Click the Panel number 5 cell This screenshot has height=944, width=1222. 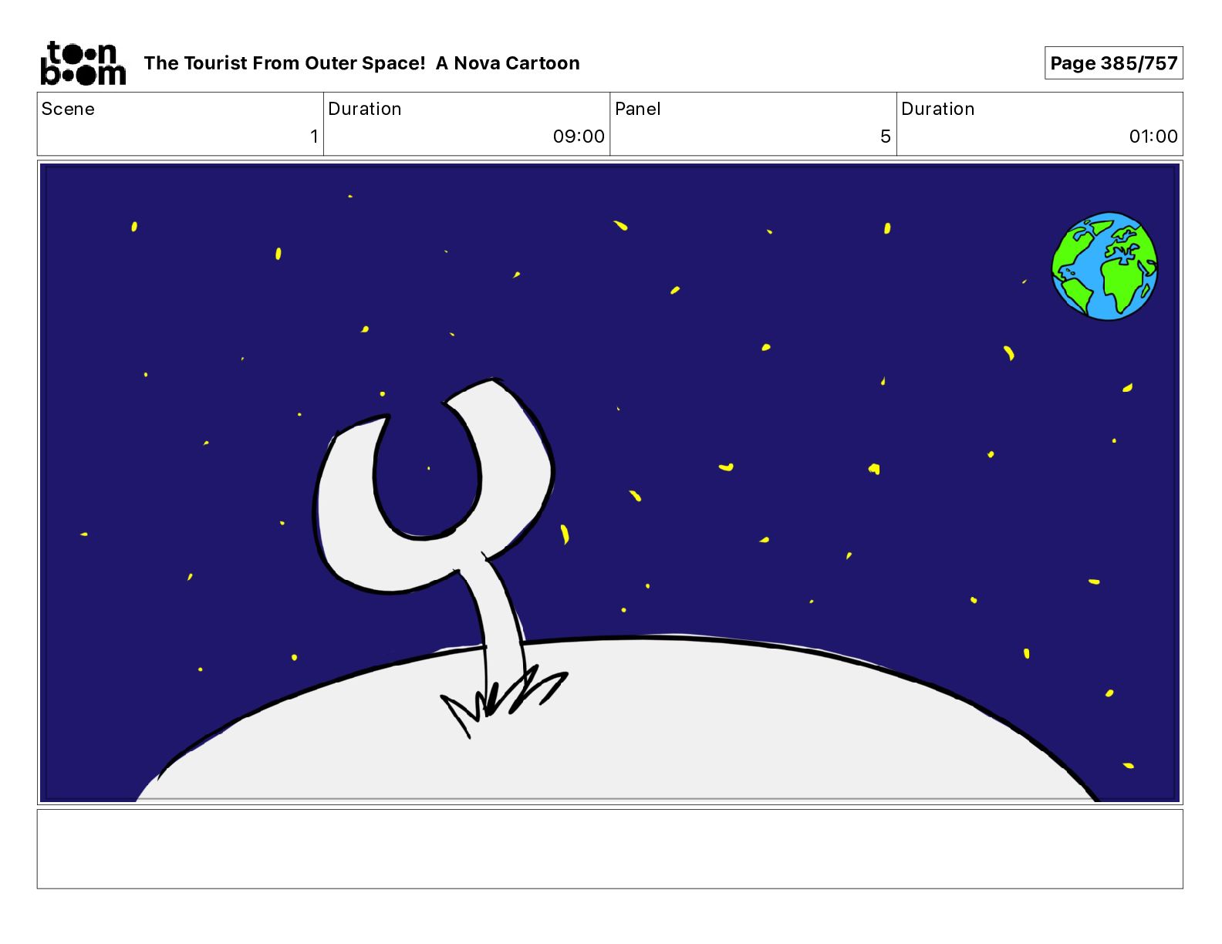point(753,124)
